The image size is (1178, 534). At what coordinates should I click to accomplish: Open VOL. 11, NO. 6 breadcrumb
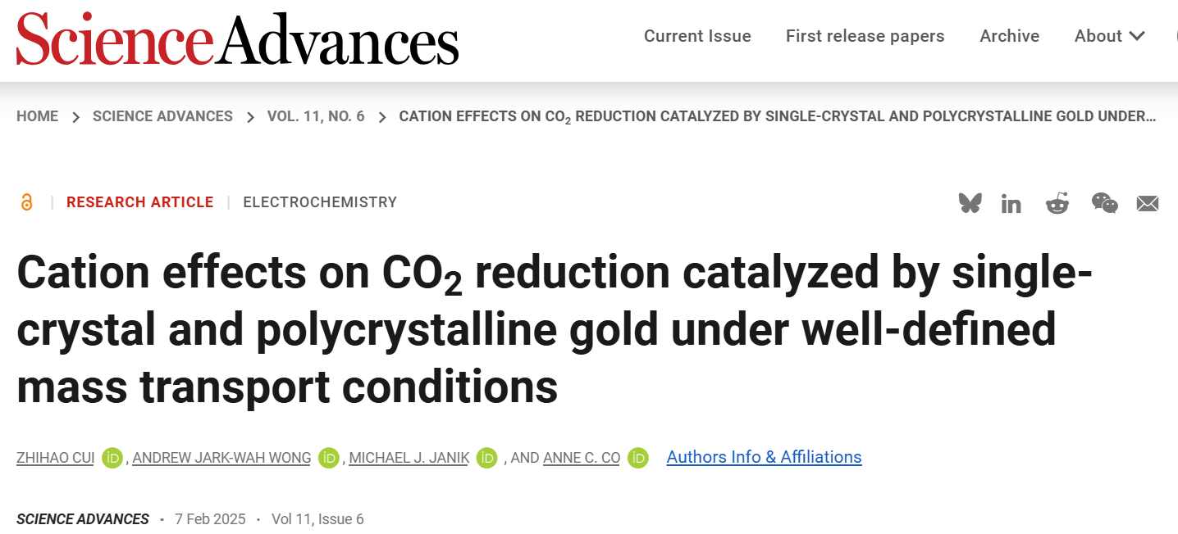(316, 116)
